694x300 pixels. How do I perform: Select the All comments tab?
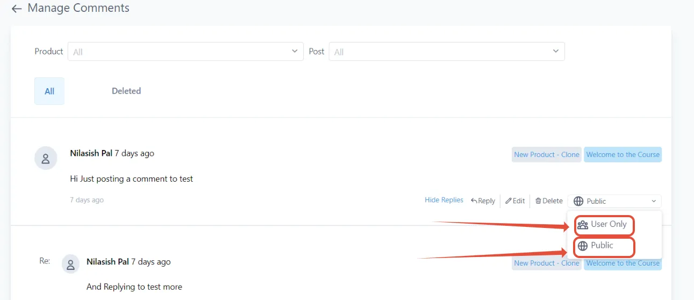[x=49, y=91]
